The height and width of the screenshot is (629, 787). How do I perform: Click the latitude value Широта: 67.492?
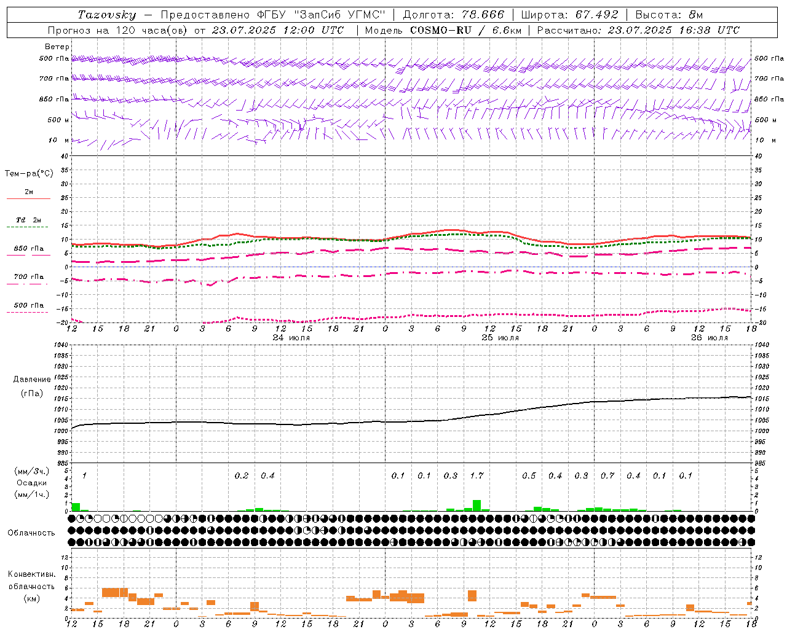pyautogui.click(x=569, y=15)
